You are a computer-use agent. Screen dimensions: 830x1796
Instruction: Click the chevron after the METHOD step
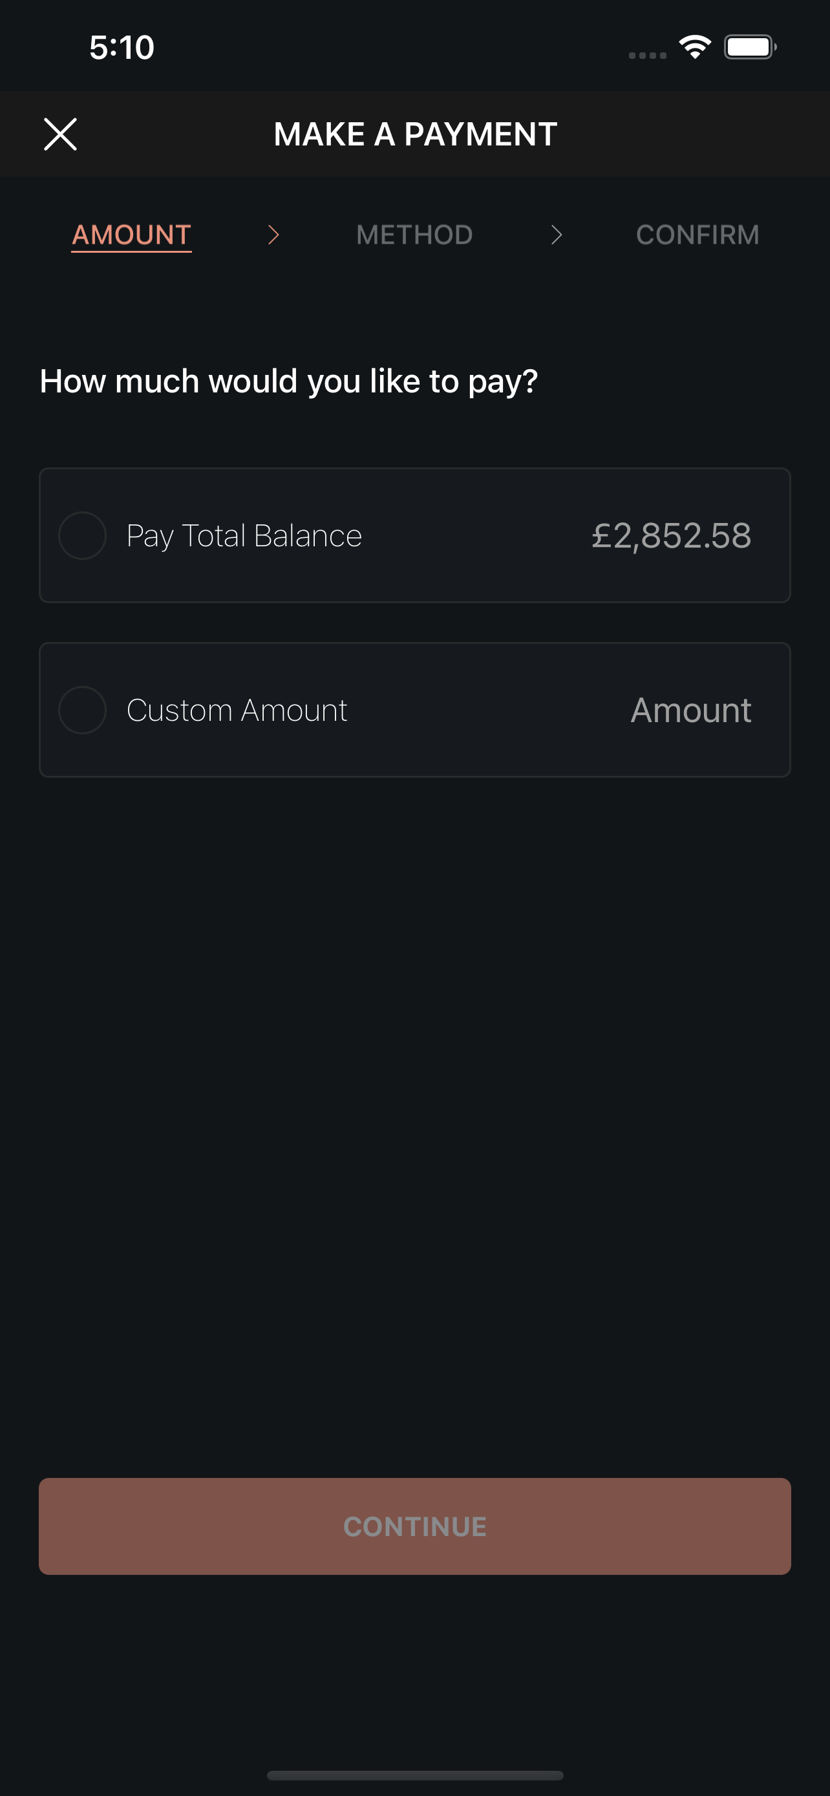pyautogui.click(x=556, y=235)
